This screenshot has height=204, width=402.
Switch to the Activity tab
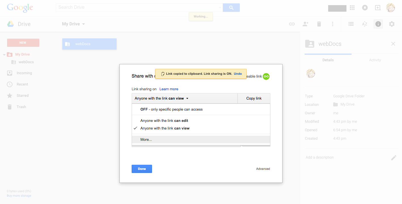pos(375,60)
